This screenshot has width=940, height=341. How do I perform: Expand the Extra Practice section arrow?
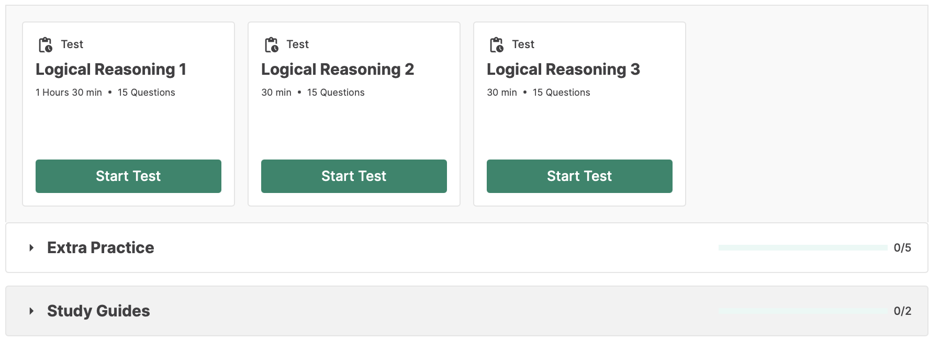31,248
